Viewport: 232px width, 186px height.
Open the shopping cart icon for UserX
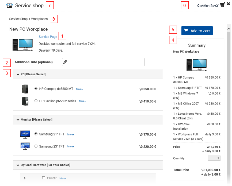tap(222, 5)
